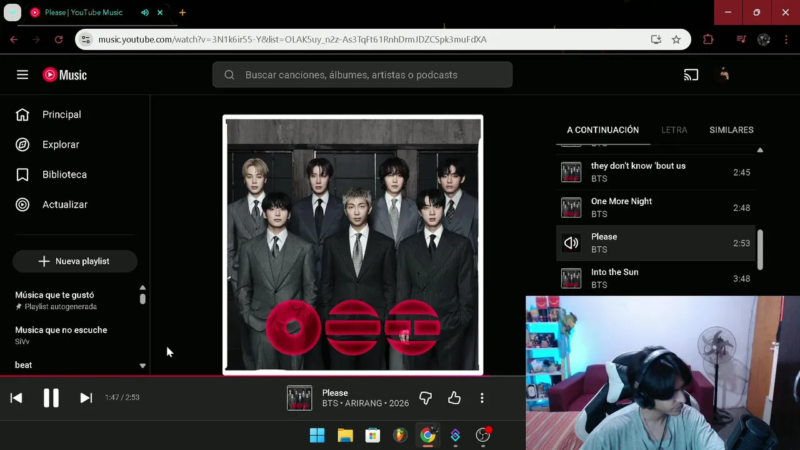Image resolution: width=800 pixels, height=450 pixels.
Task: Open Chrome profile icon
Action: pos(764,39)
